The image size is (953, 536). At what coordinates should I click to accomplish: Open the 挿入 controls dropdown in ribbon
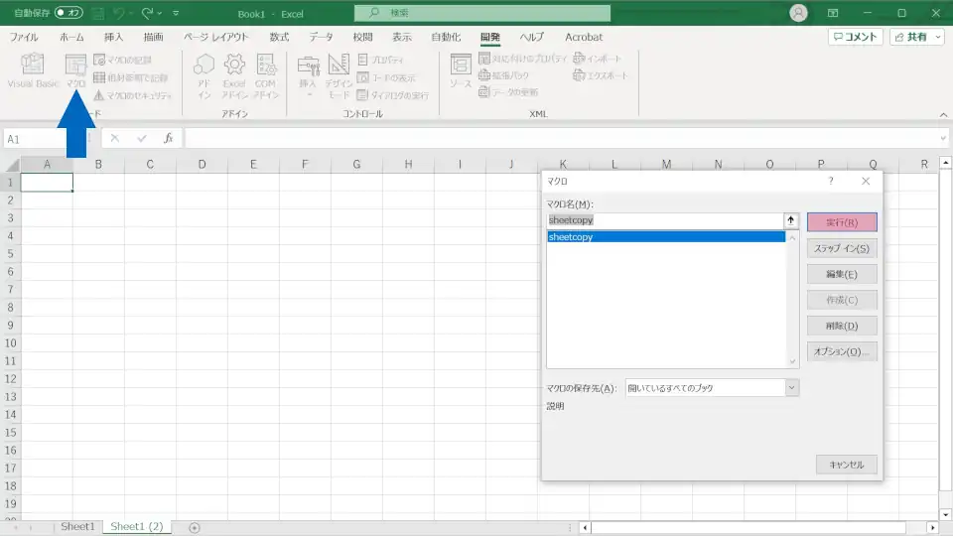click(x=308, y=74)
